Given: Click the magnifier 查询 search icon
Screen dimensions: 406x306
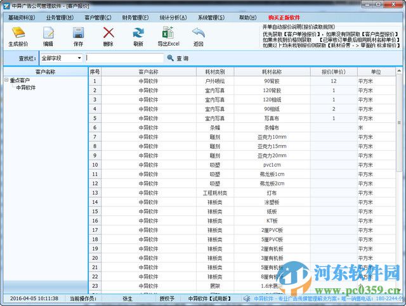Looking at the screenshot, I should (x=171, y=58).
